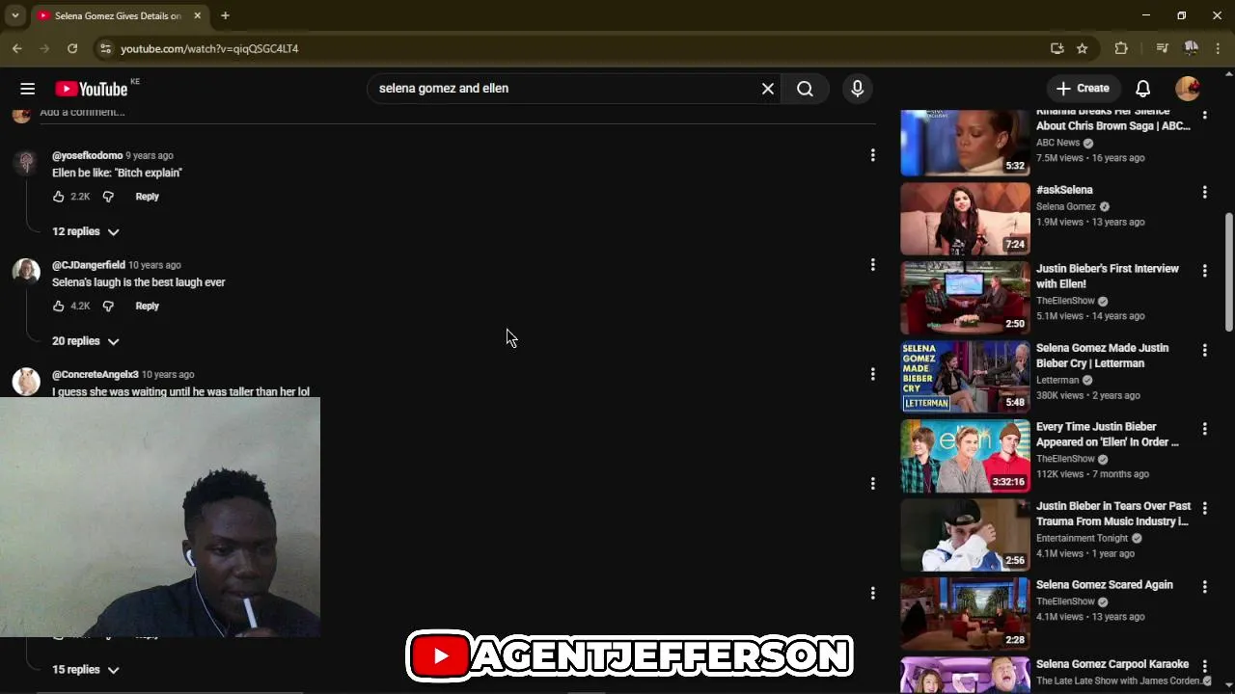Expand 15 replies thread

pos(86,670)
